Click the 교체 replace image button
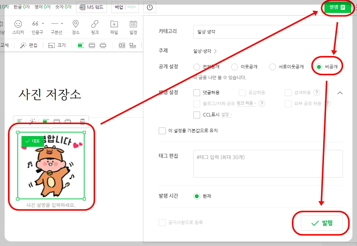This screenshot has width=357, height=246. coord(5,45)
